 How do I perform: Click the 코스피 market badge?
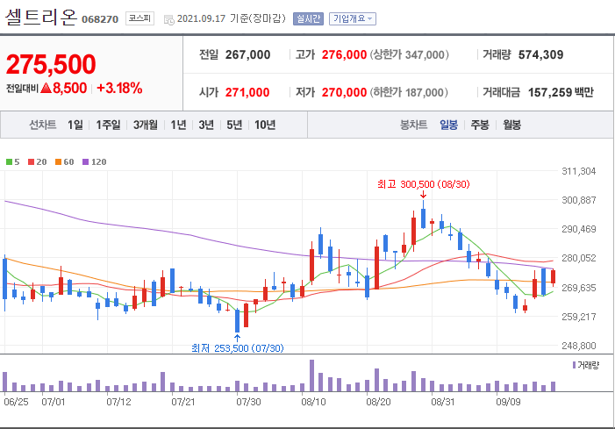click(x=139, y=18)
